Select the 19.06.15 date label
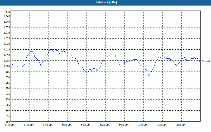This screenshot has width=211, height=132. coord(124,125)
